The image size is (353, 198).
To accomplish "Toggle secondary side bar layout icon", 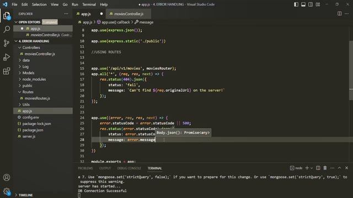I will [311, 4].
